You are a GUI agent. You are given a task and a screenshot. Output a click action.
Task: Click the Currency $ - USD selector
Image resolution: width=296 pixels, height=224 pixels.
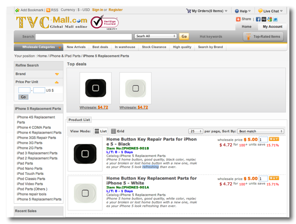75,10
